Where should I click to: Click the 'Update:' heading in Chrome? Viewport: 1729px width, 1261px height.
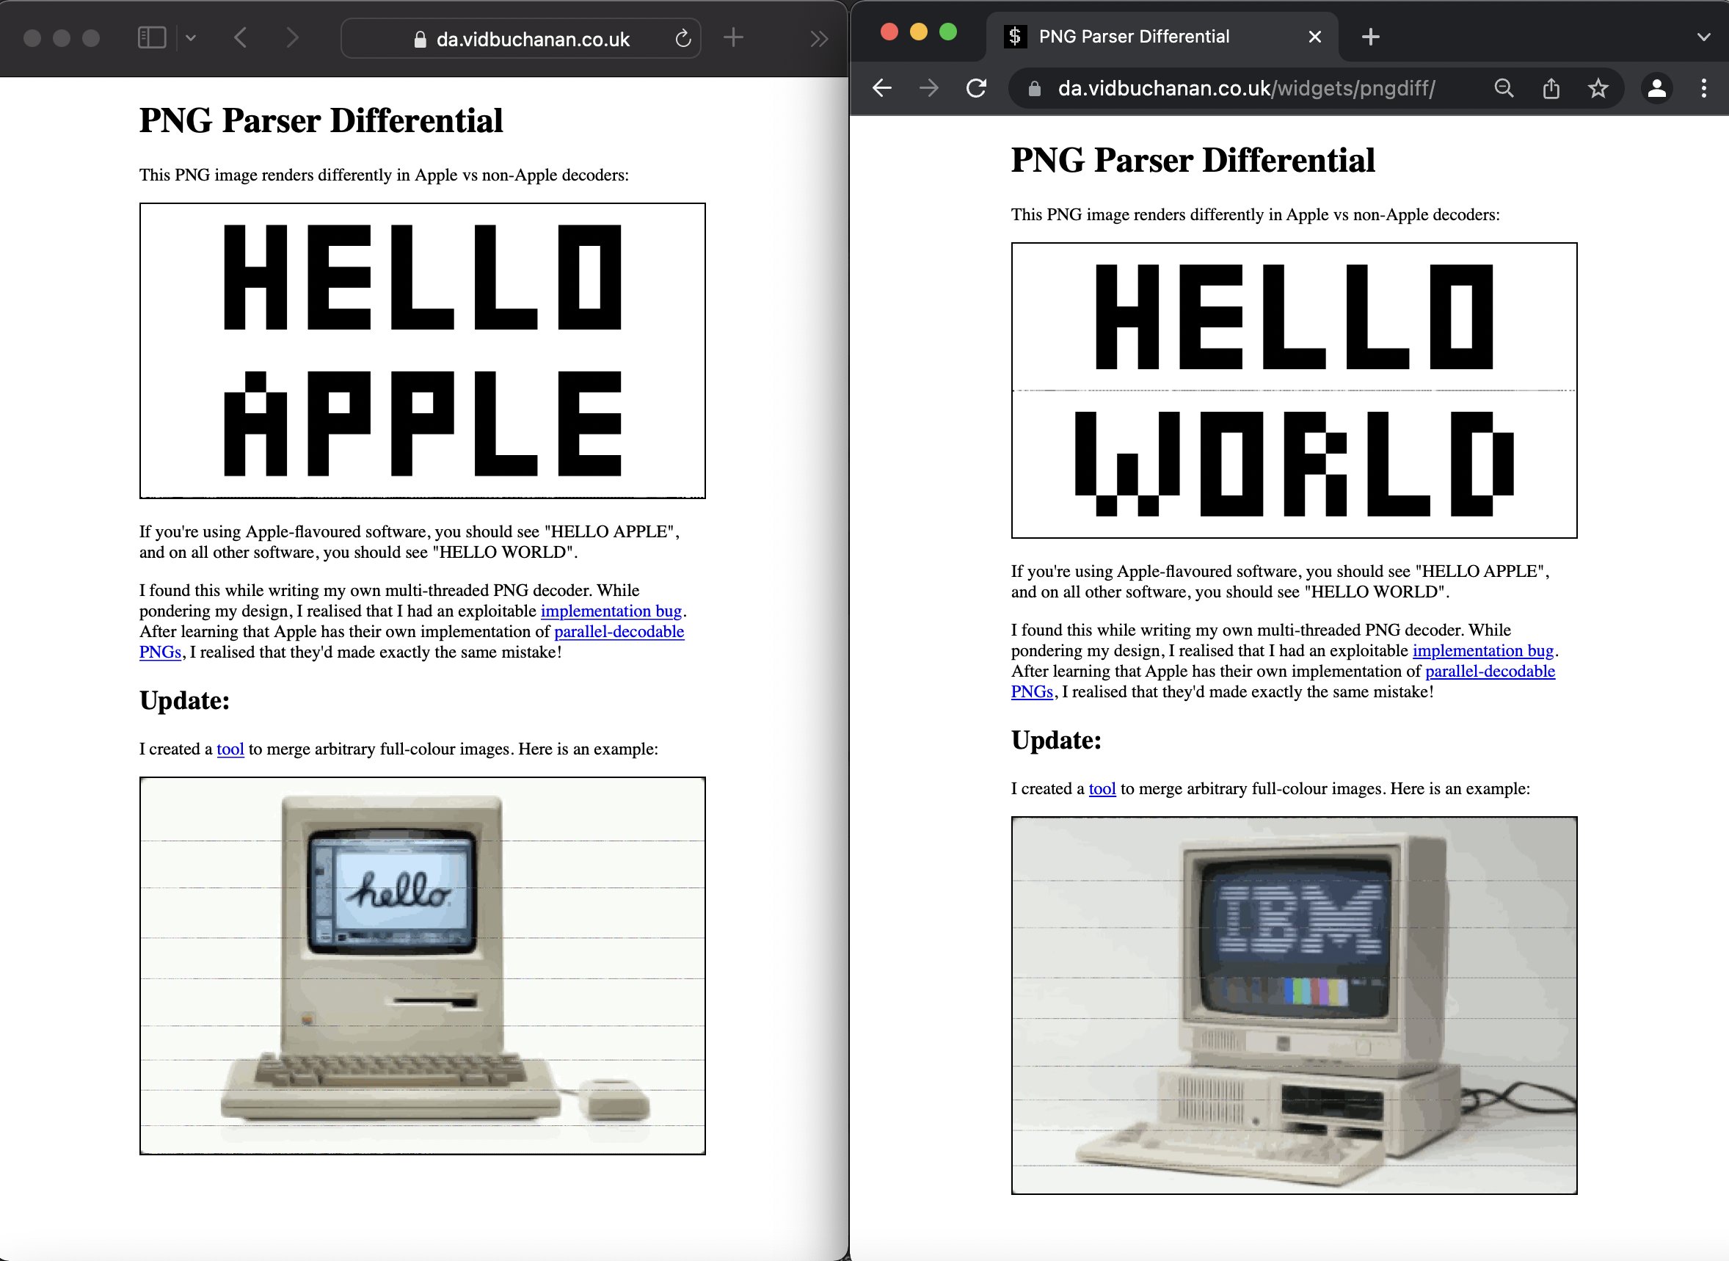[1057, 740]
